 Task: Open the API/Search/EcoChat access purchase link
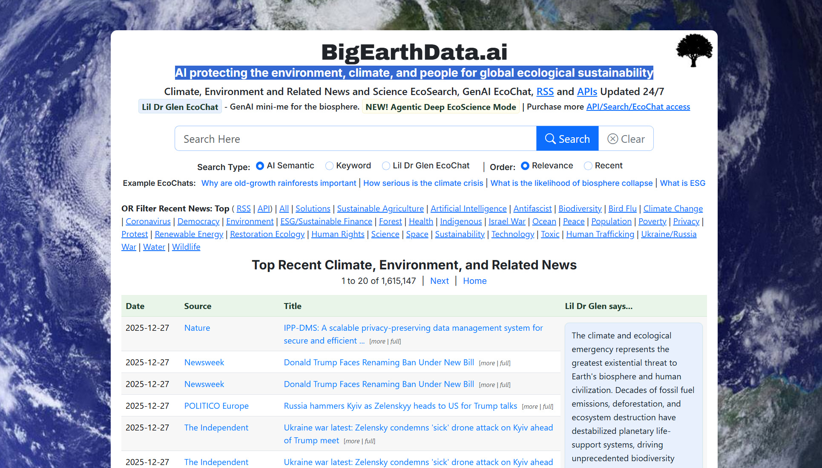coord(638,107)
